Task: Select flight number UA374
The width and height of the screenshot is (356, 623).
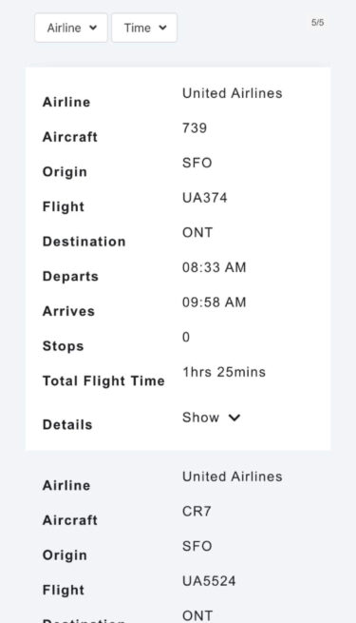Action: coord(204,198)
